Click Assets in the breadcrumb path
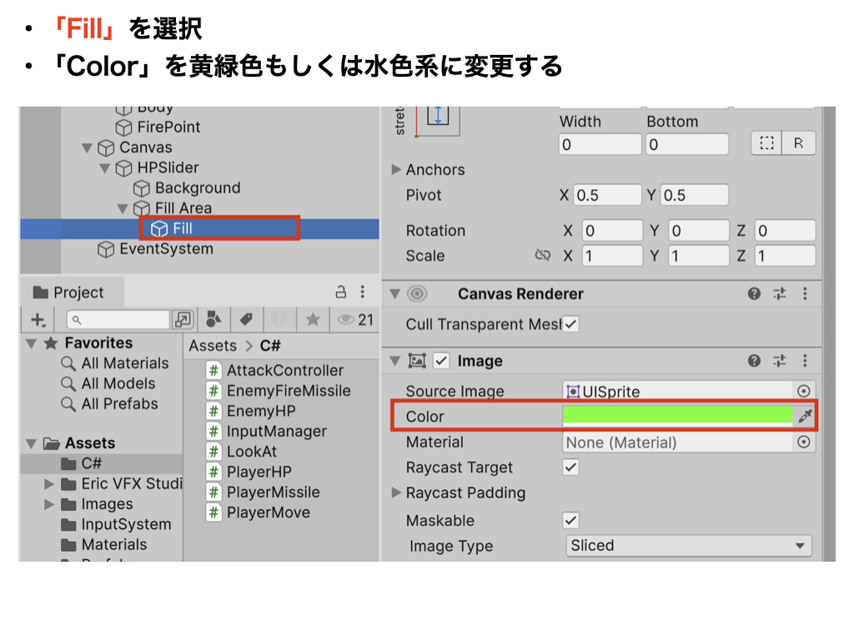The width and height of the screenshot is (854, 640). click(x=213, y=346)
